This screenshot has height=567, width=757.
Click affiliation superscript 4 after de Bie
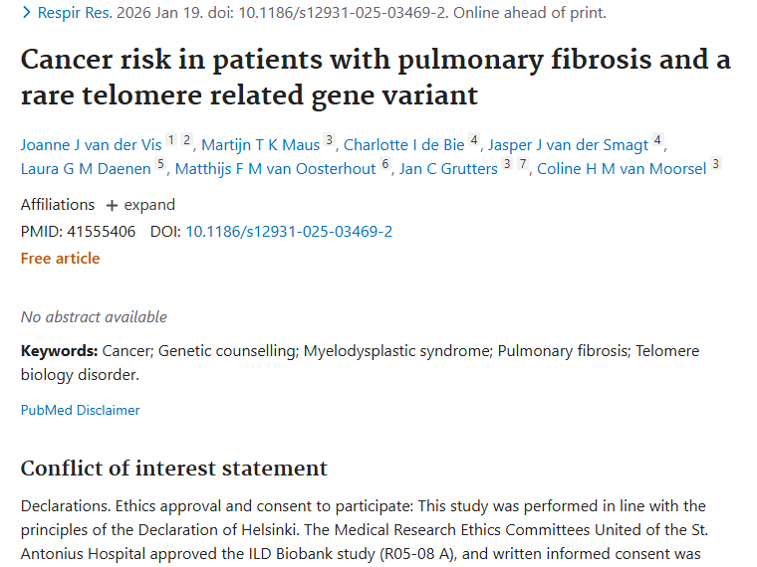point(474,140)
